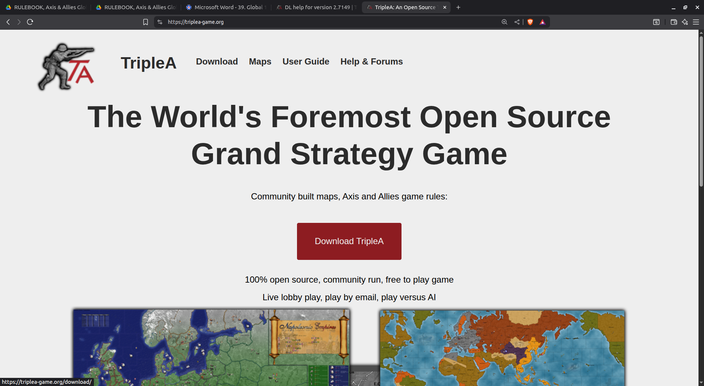The image size is (704, 386).
Task: Click the TripleA soldier logo
Action: pyautogui.click(x=66, y=67)
